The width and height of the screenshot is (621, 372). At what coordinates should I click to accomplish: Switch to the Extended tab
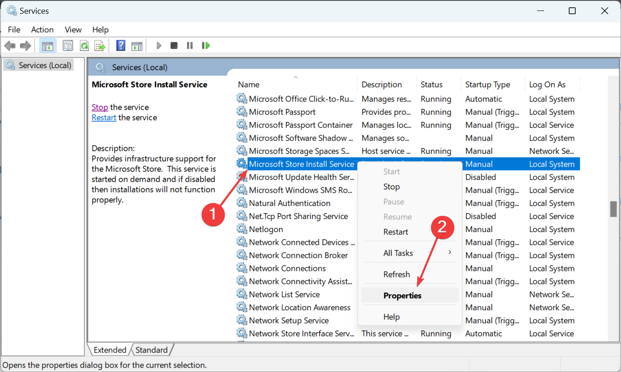click(x=110, y=350)
